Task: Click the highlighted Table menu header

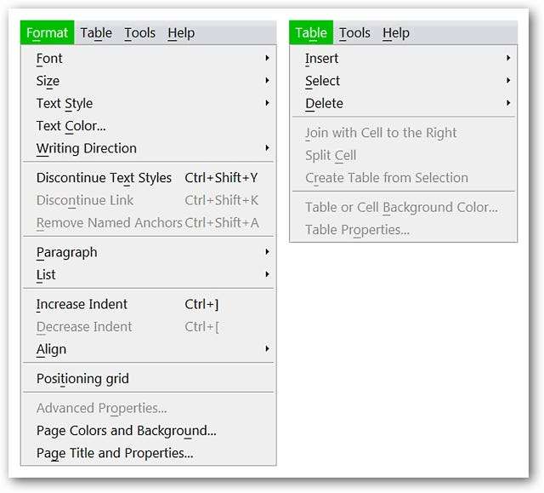Action: (x=311, y=33)
